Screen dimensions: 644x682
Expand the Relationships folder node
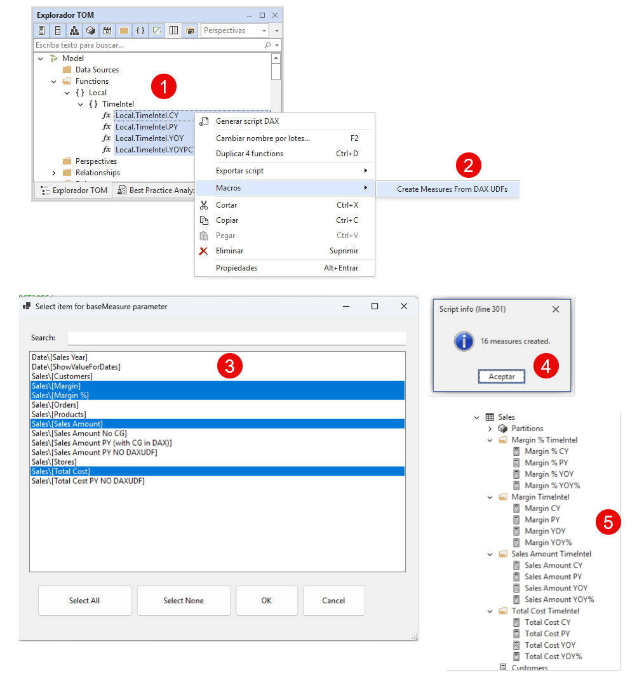tap(54, 173)
